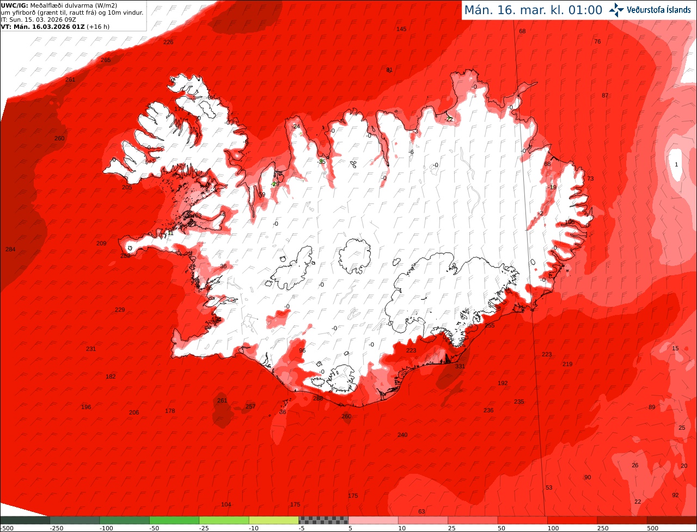Image resolution: width=697 pixels, height=532 pixels.
Task: Click map value 196 in the southwest sea
Action: coord(86,407)
